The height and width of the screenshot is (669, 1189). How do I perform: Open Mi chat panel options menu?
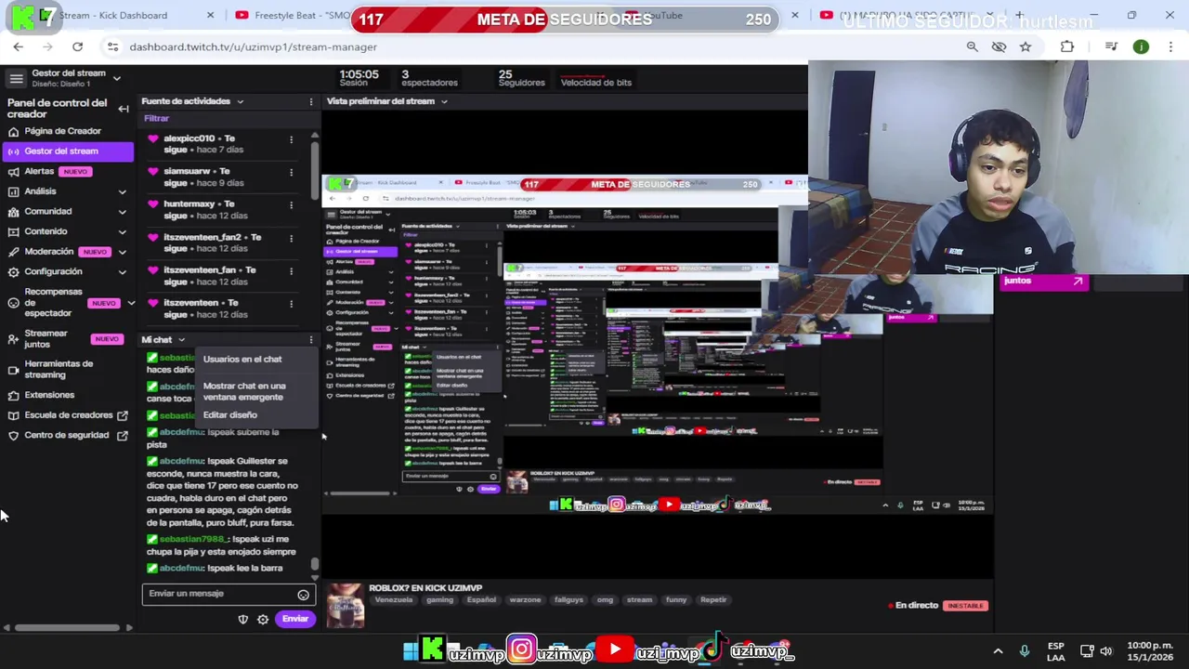pyautogui.click(x=311, y=340)
